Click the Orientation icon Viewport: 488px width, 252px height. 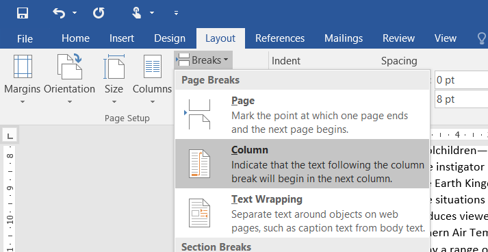click(69, 66)
